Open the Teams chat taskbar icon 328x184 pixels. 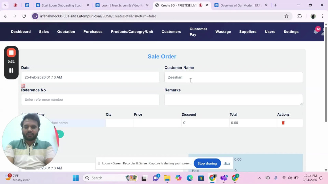pos(156,178)
